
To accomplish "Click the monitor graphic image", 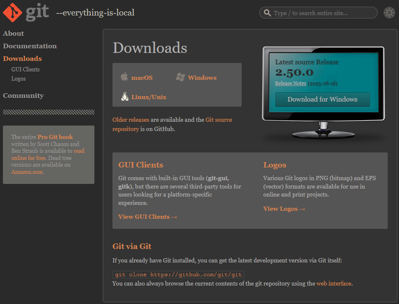I will tap(323, 93).
